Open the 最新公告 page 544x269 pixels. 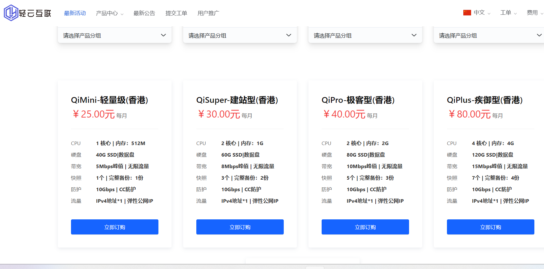[x=144, y=13]
